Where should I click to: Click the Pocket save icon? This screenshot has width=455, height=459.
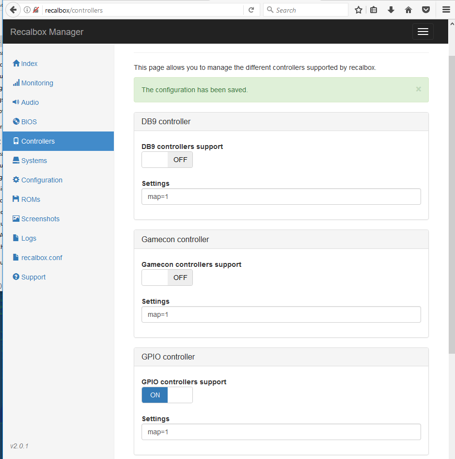click(426, 10)
